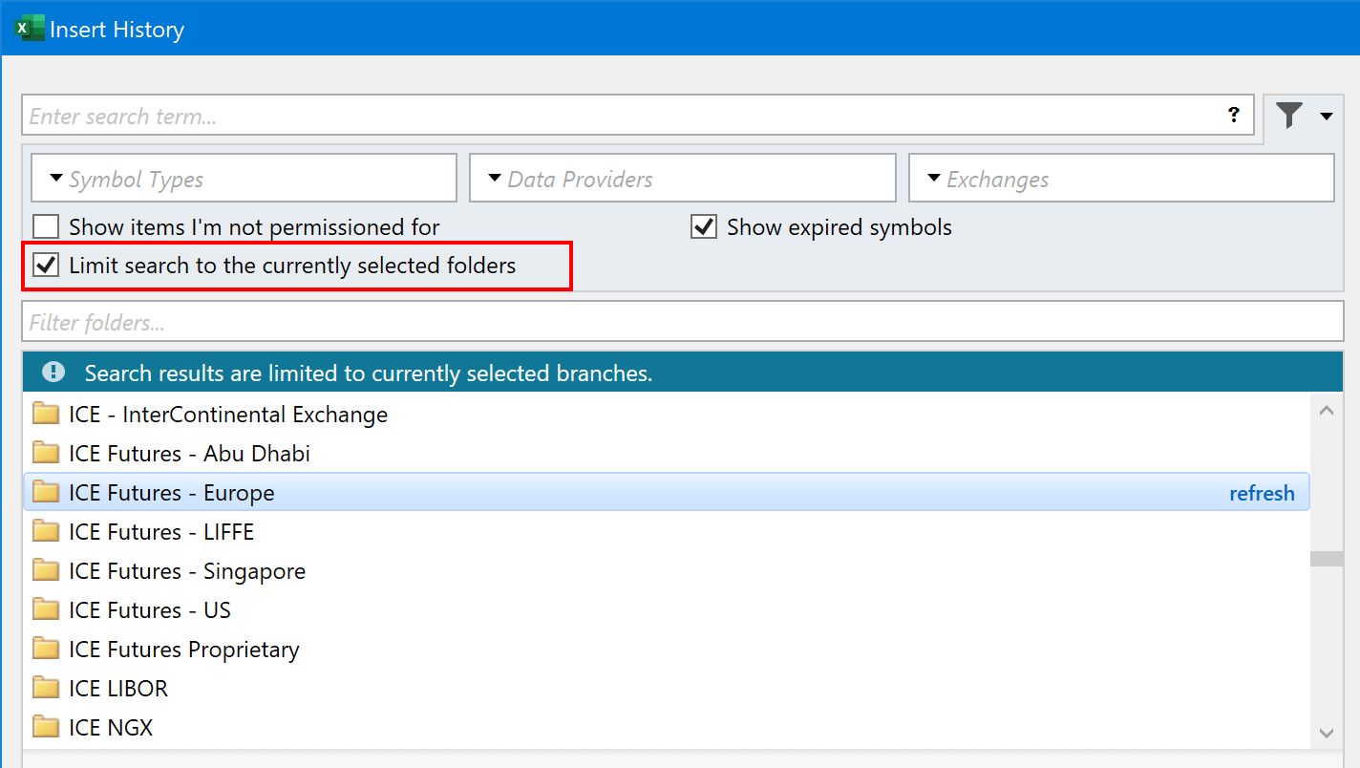The width and height of the screenshot is (1360, 768).
Task: Uncheck Show expired symbols
Action: [704, 227]
